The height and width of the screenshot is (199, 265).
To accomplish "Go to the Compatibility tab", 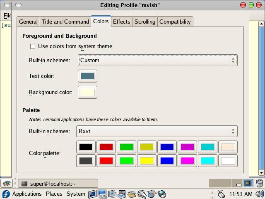I will click(x=175, y=22).
